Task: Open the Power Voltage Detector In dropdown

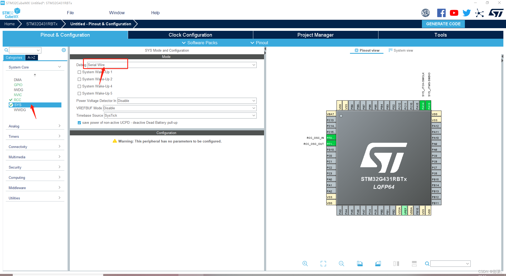Action: tap(187, 101)
